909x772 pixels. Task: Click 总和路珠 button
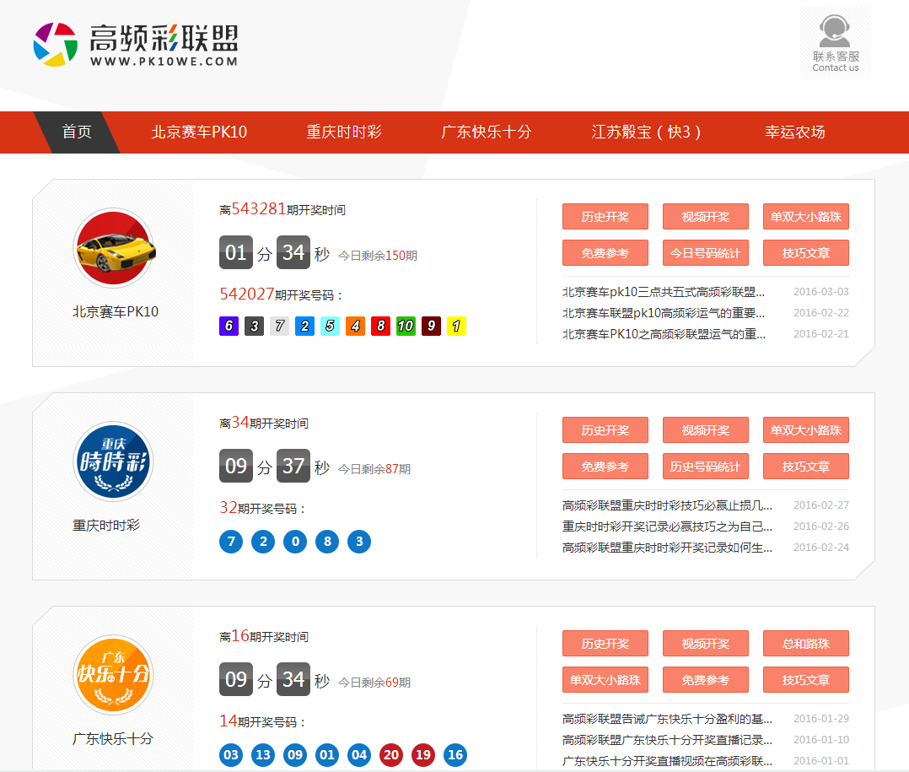click(x=806, y=643)
